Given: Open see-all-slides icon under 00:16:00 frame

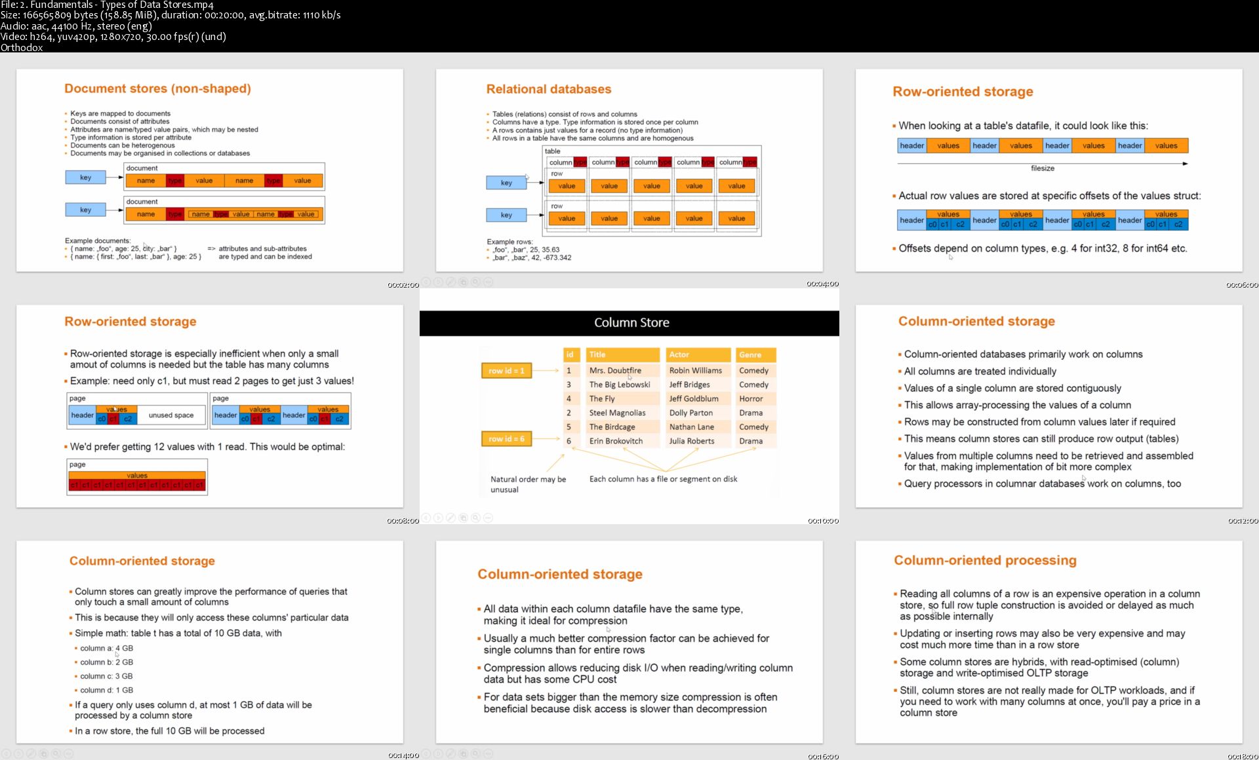Looking at the screenshot, I should (463, 754).
